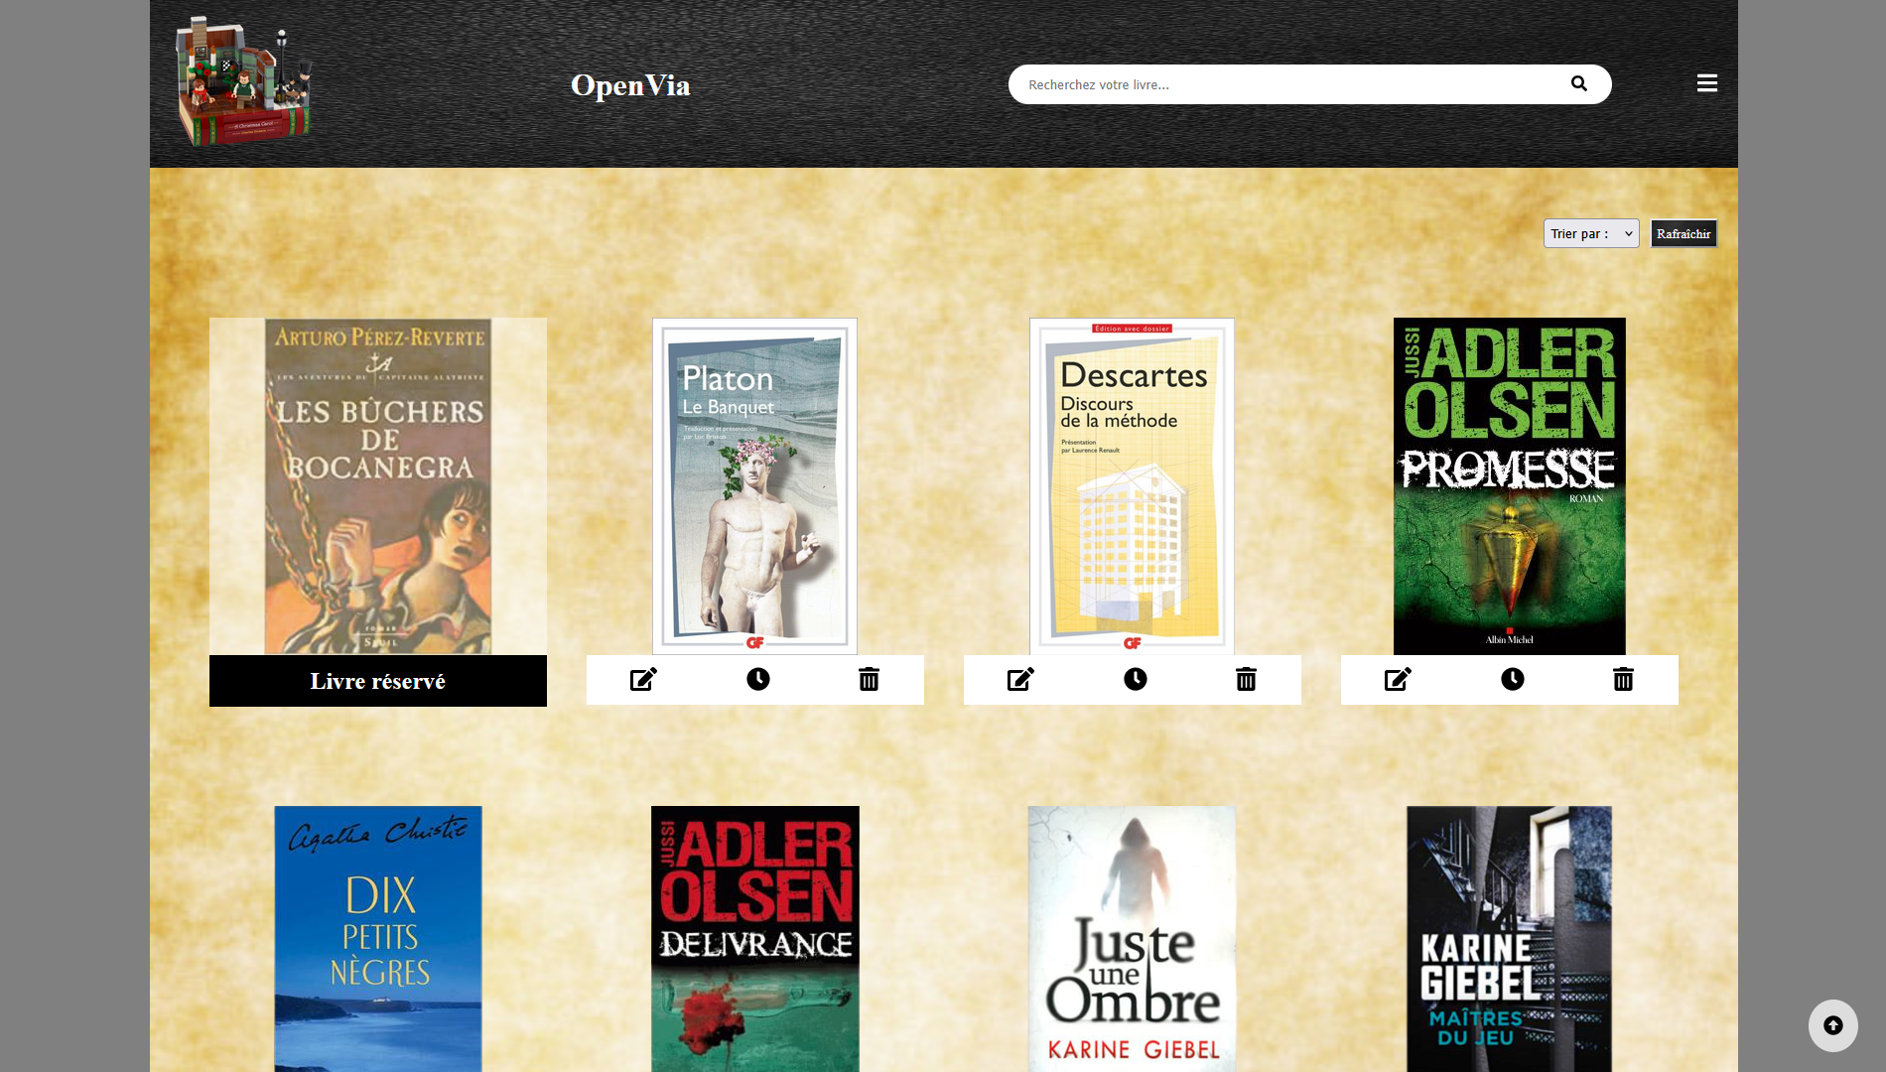Click the OpenVia site title

click(x=630, y=85)
